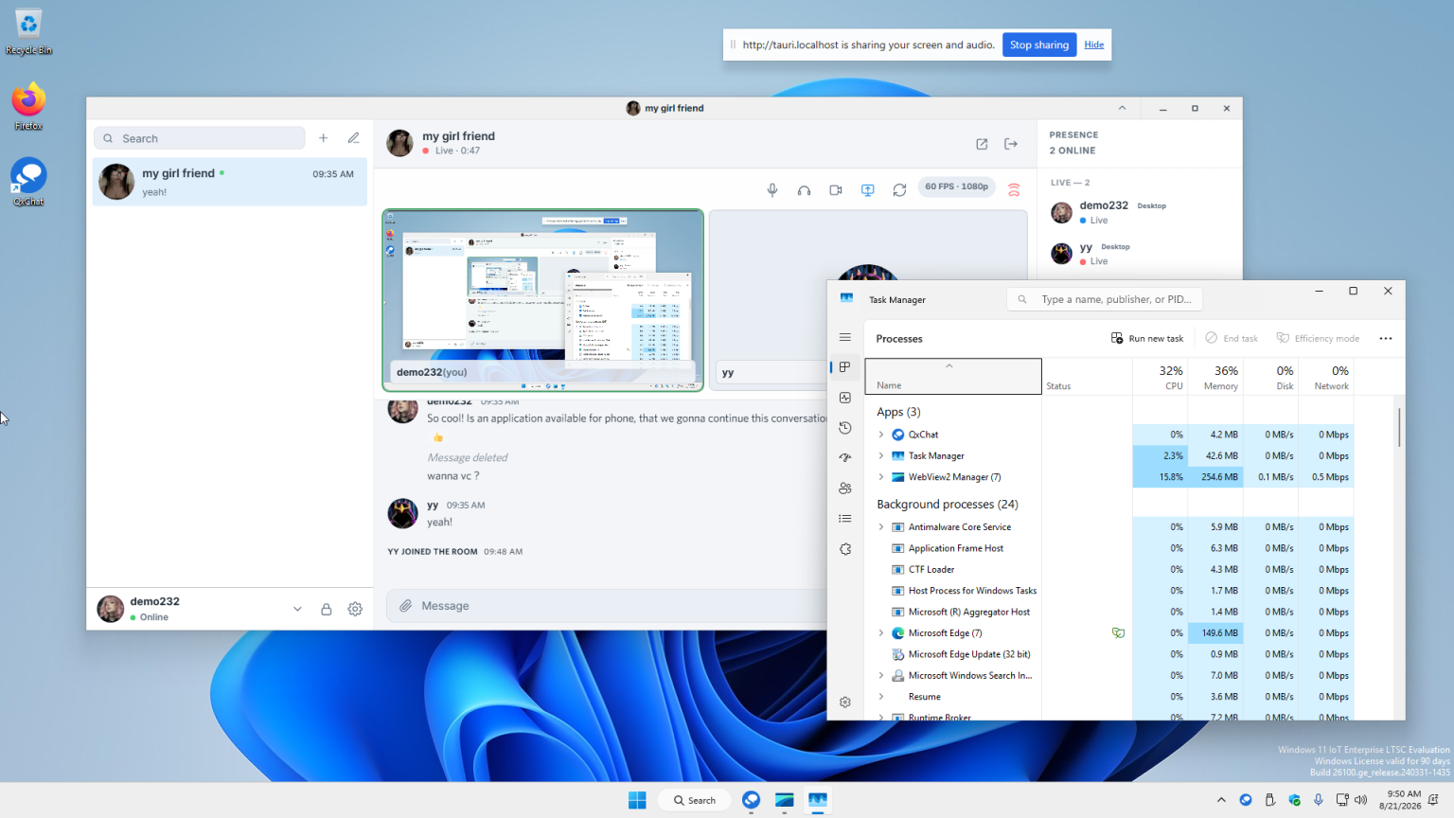Open Task Manager more options ellipsis
The width and height of the screenshot is (1454, 818).
pos(1386,338)
